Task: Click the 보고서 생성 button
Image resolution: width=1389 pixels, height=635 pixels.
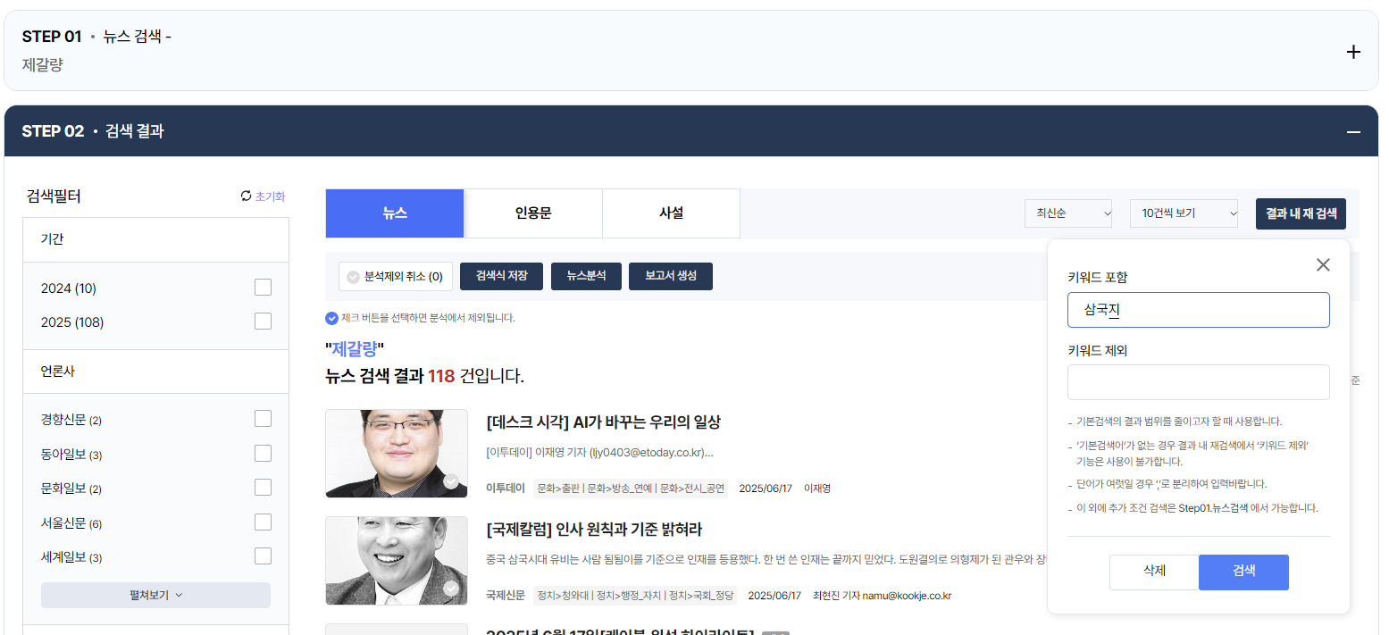Action: [x=672, y=276]
